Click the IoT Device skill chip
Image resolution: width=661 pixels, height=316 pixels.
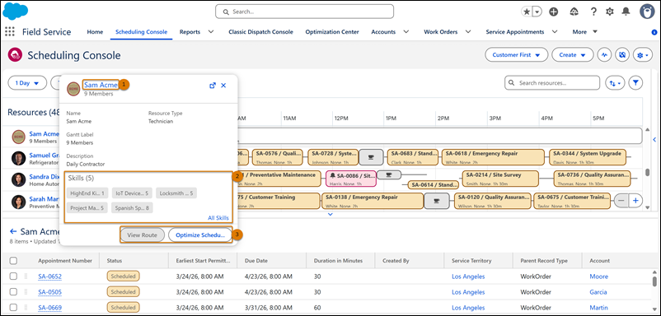click(x=132, y=193)
